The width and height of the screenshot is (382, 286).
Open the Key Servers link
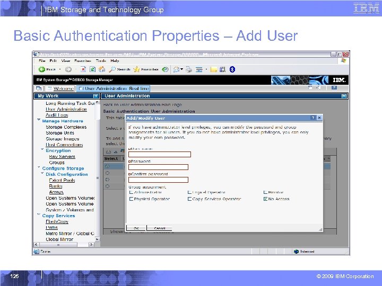pyautogui.click(x=62, y=157)
